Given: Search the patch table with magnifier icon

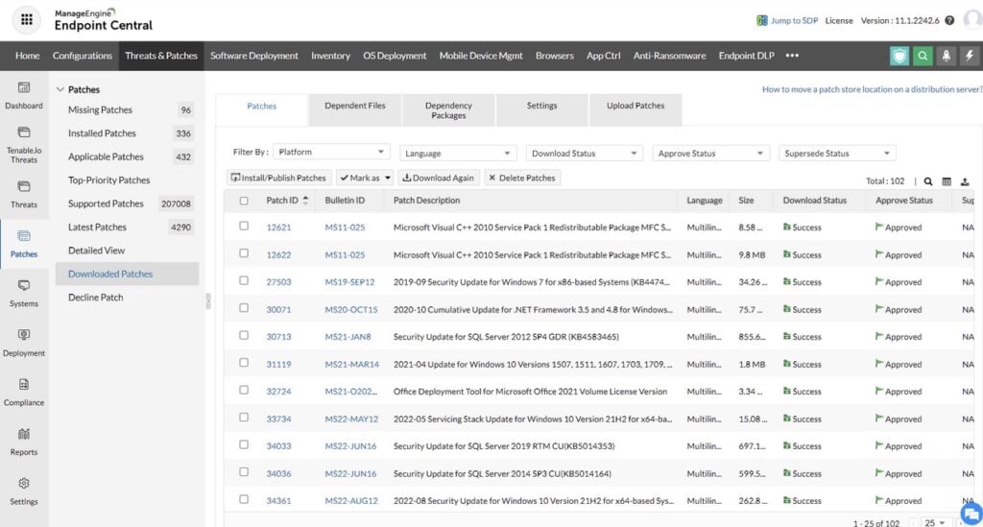Looking at the screenshot, I should pos(928,181).
